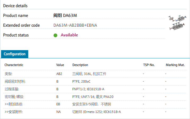The height and width of the screenshot is (119, 190).
Task: Click the green Available status indicator dot
Action: coord(55,35)
